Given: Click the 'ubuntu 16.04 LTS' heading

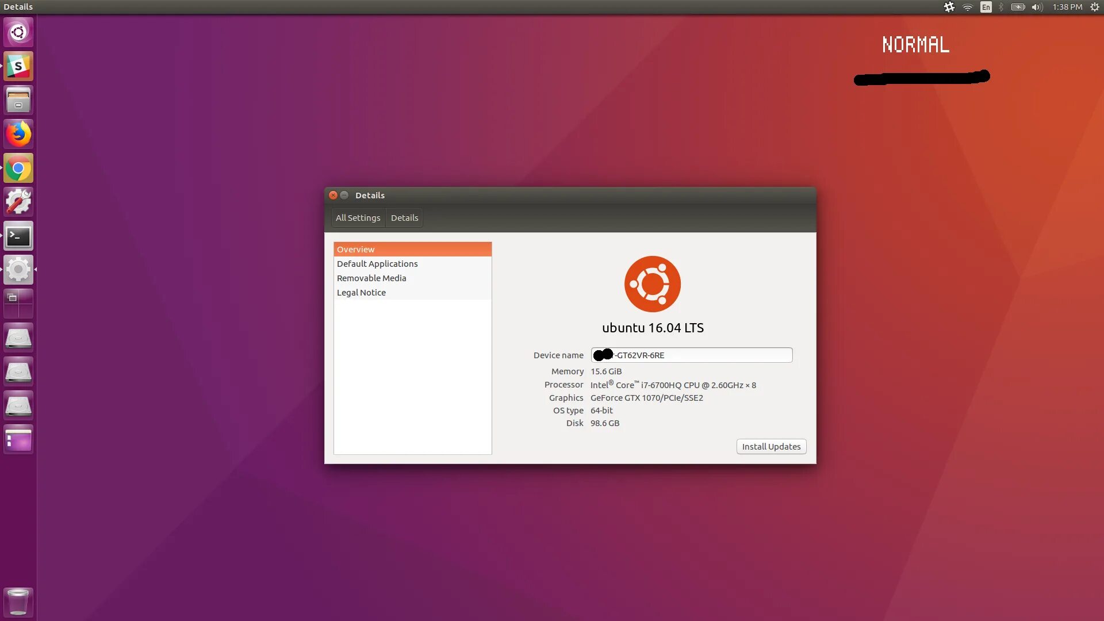Looking at the screenshot, I should (653, 328).
